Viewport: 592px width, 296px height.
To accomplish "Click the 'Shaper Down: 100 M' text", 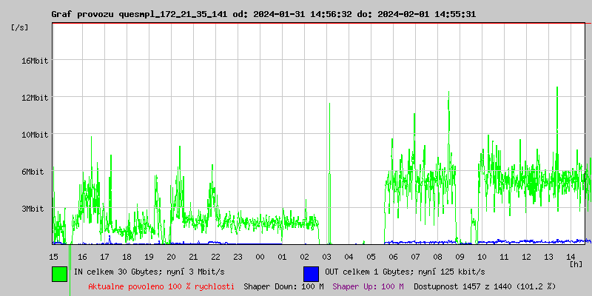I will click(x=283, y=286).
